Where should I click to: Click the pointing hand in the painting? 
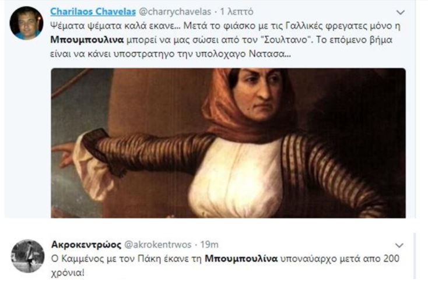(x=64, y=154)
